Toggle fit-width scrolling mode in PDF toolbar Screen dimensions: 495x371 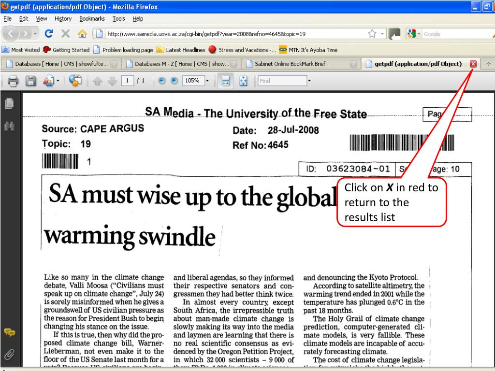[x=225, y=81]
